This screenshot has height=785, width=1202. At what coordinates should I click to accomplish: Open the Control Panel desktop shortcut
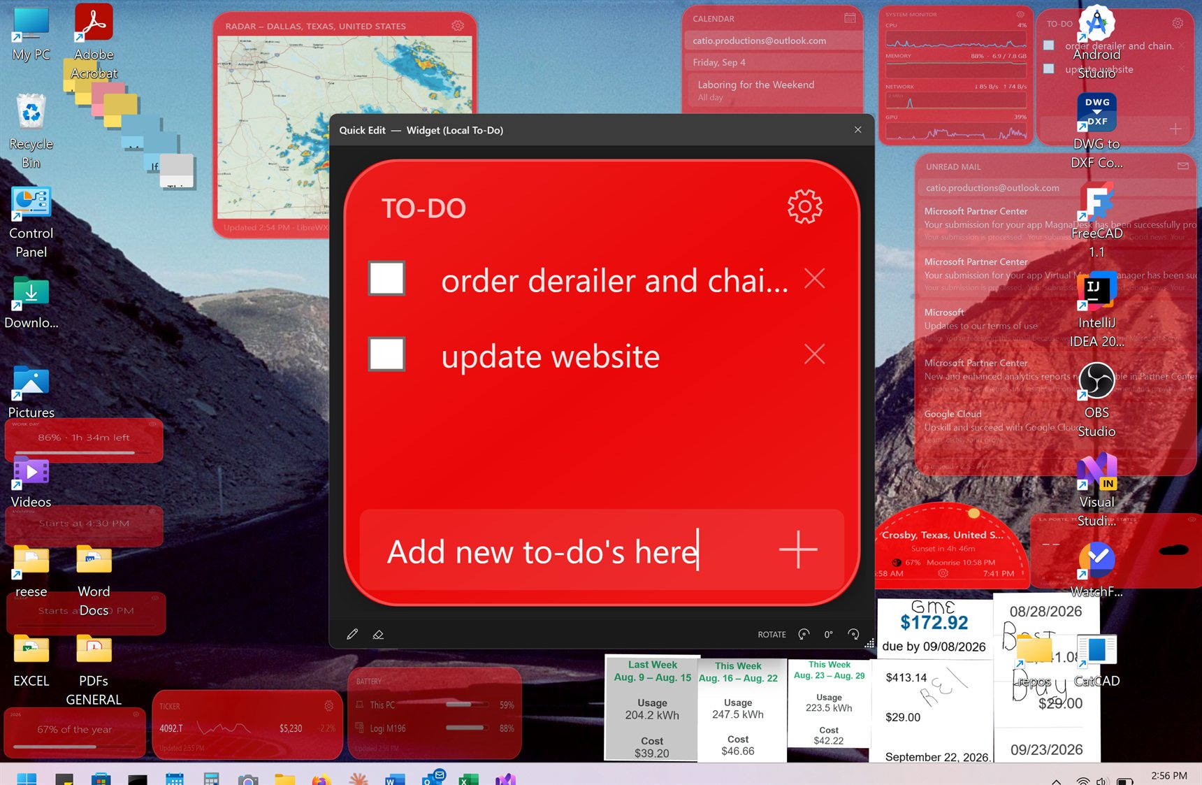31,221
